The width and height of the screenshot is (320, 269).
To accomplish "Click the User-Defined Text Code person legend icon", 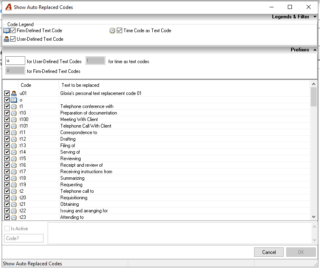I will (7, 39).
